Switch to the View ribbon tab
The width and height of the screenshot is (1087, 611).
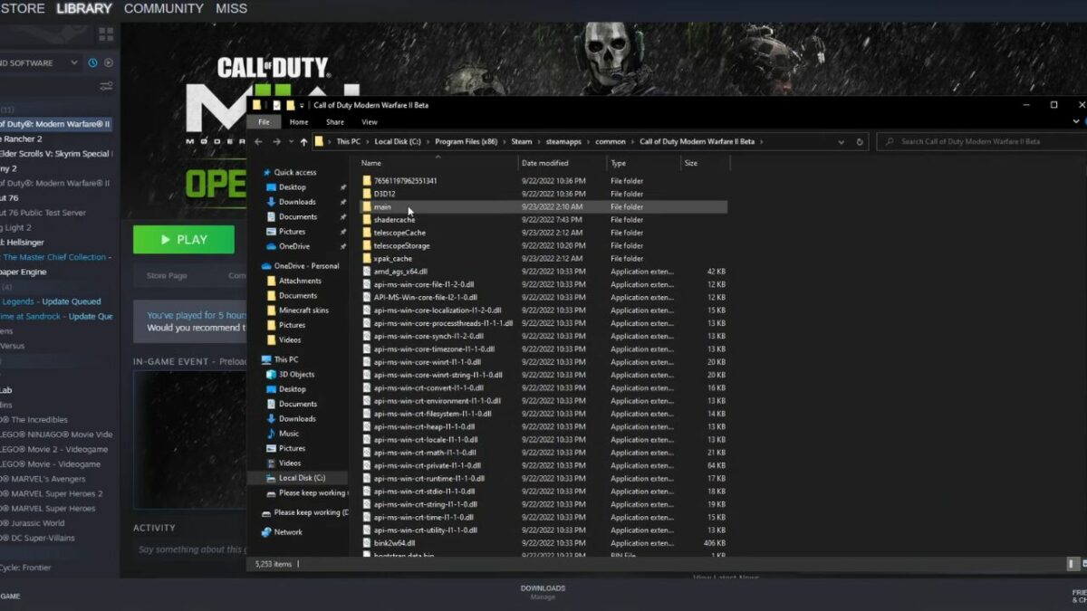pos(370,121)
